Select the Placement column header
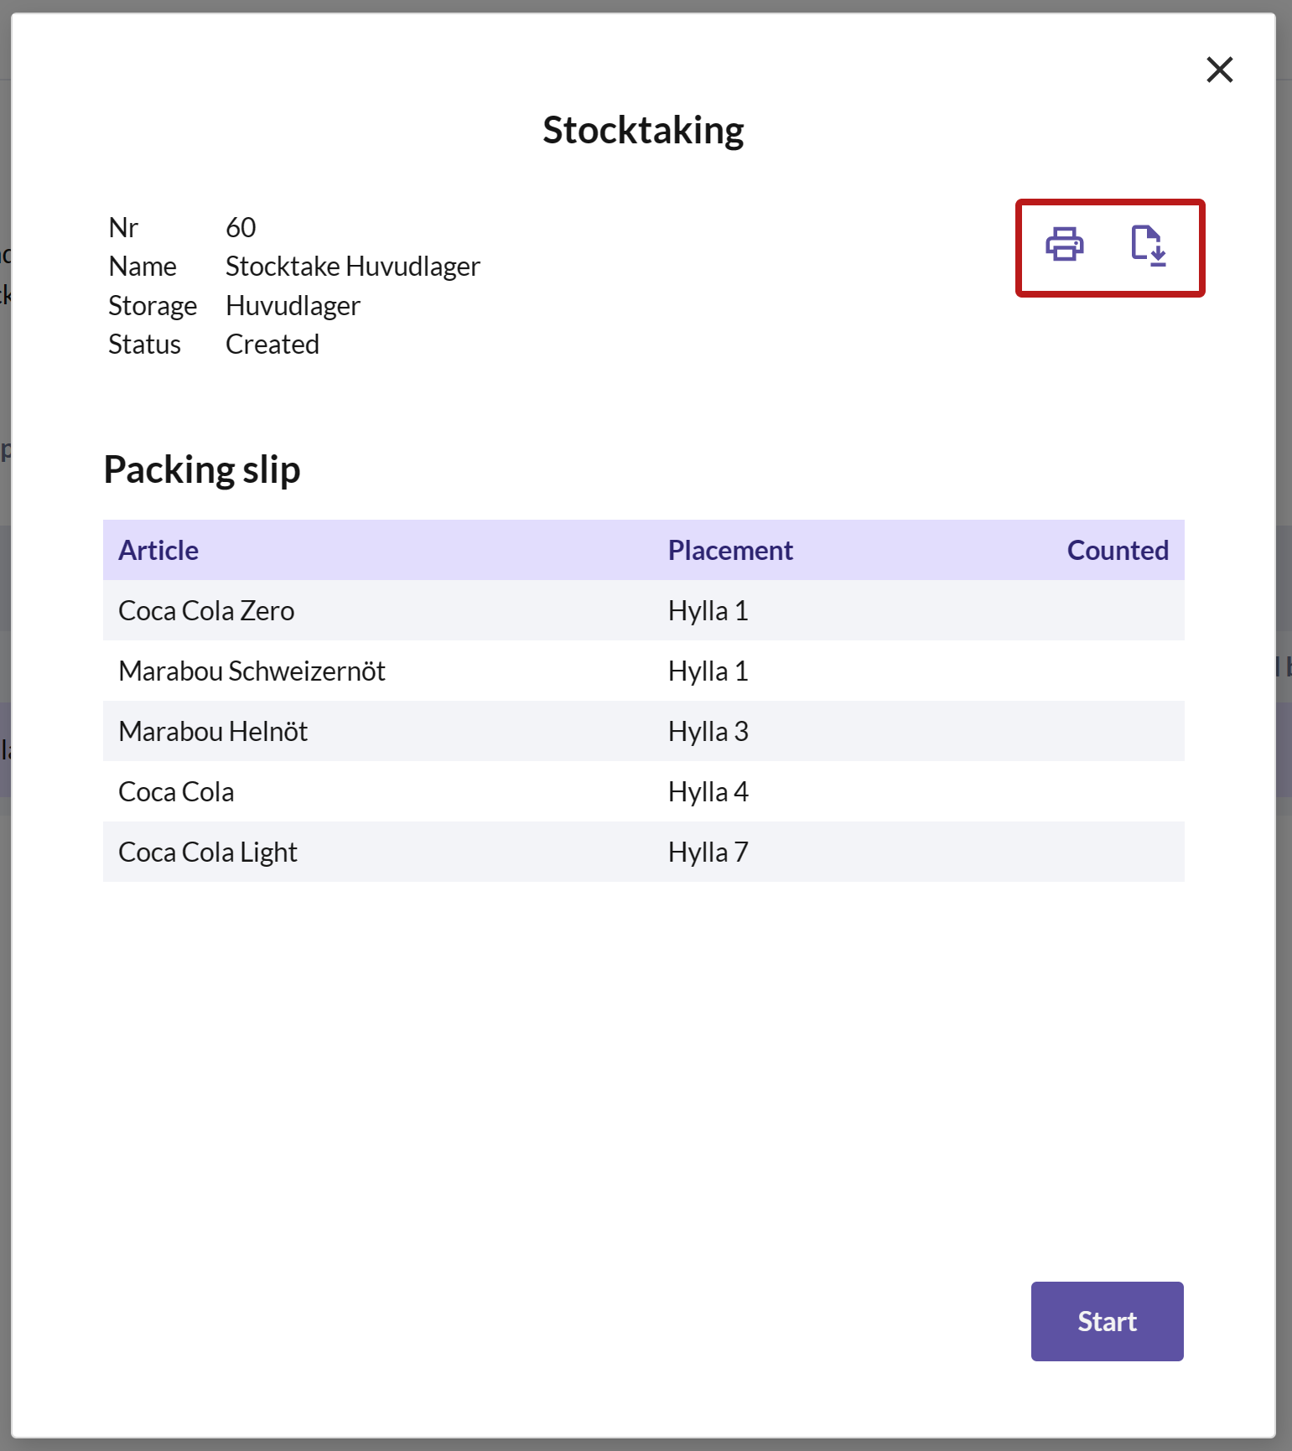The height and width of the screenshot is (1451, 1292). click(x=730, y=550)
